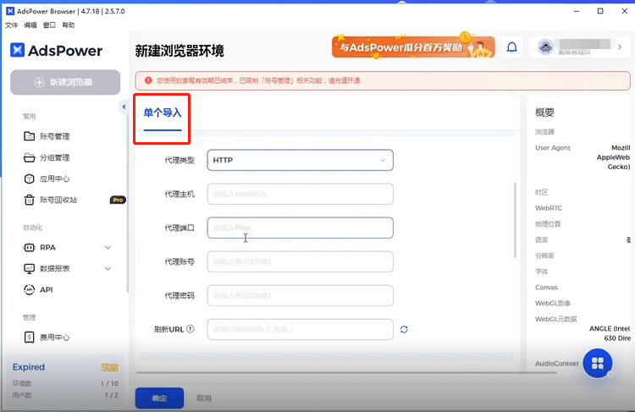Expand the RPA menu chevron

point(108,247)
